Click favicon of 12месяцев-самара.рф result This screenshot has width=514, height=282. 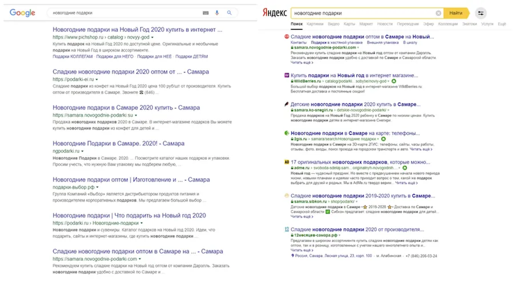pyautogui.click(x=287, y=229)
